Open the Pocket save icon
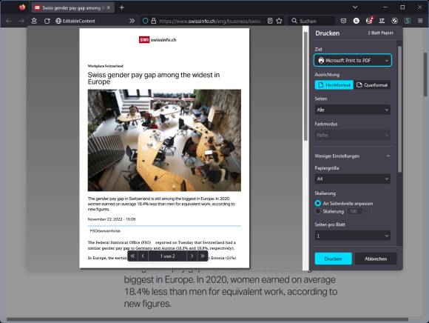Screen dimensions: 429x323 [x=343, y=21]
